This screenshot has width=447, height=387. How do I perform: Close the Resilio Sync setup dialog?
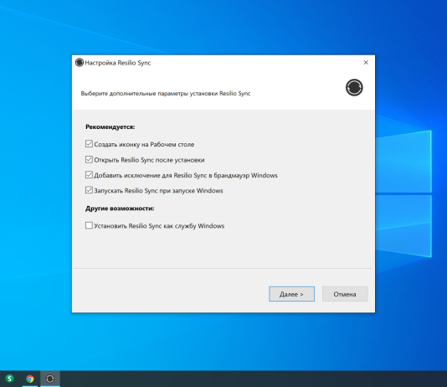pos(366,63)
